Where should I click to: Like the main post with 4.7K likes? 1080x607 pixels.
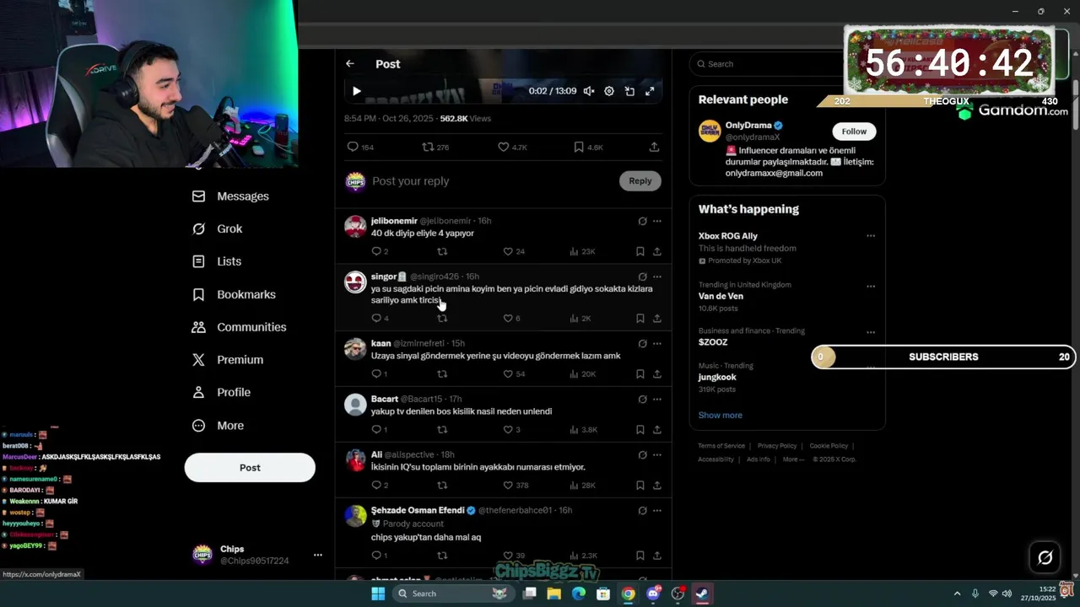(x=512, y=147)
